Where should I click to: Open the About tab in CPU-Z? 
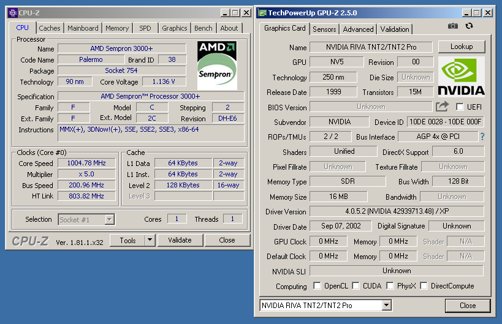[x=229, y=28]
